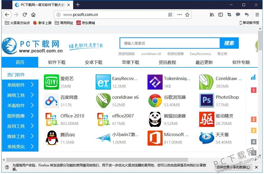This screenshot has width=264, height=174.
Task: Open the QR code icon in address bar
Action: click(170, 15)
